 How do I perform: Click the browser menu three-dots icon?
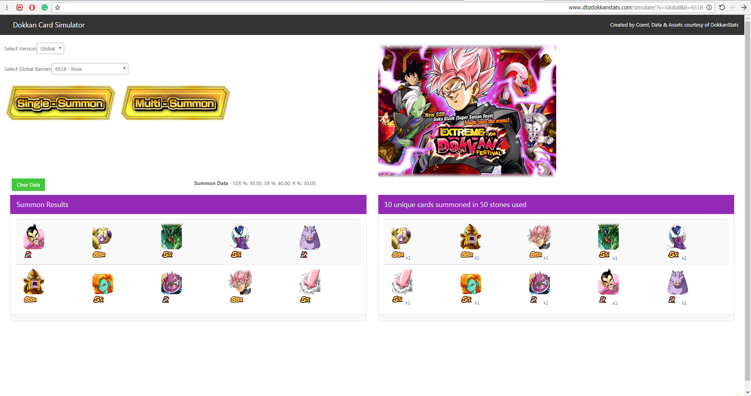[x=7, y=7]
